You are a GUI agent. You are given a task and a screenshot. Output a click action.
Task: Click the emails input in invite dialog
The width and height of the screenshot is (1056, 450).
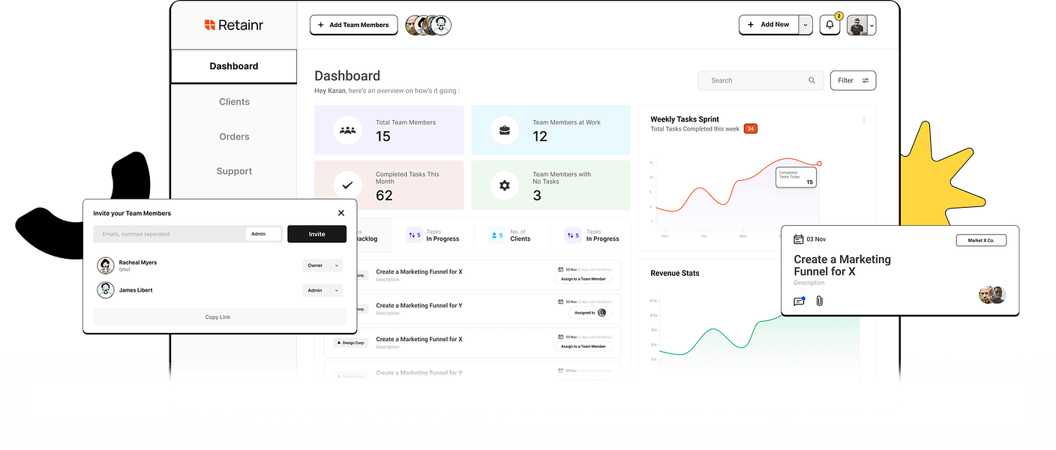tap(169, 234)
